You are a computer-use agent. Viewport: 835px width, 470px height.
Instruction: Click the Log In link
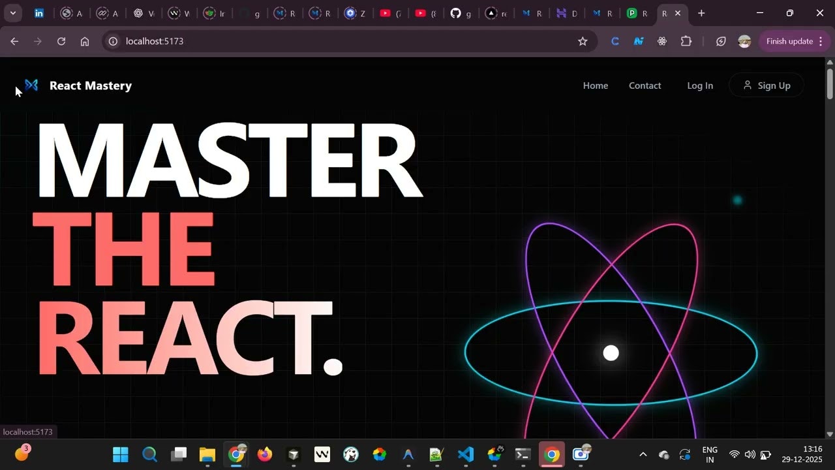(700, 86)
